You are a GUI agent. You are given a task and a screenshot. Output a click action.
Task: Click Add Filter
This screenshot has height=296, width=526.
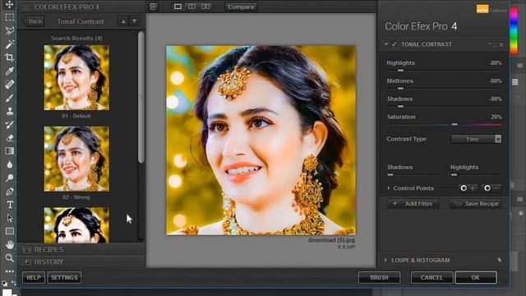coord(413,203)
